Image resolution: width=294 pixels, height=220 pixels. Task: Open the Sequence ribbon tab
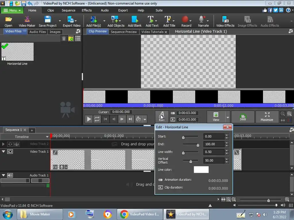[x=68, y=10]
